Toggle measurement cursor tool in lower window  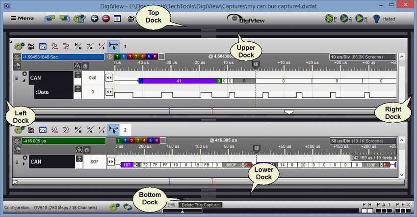[113, 130]
